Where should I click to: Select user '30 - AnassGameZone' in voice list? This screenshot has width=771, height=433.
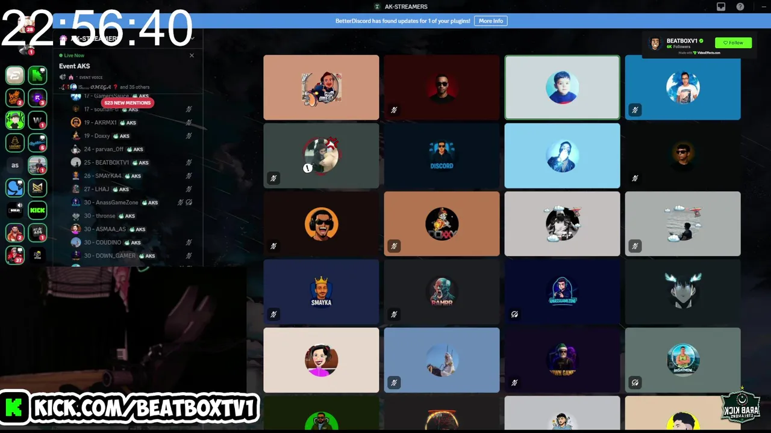131,203
